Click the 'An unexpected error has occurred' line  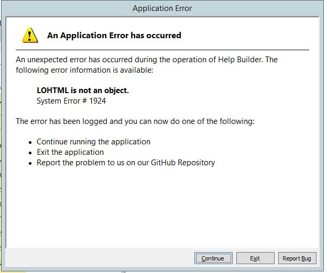pos(147,60)
